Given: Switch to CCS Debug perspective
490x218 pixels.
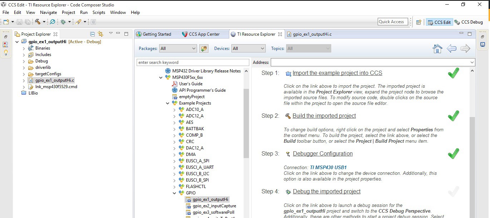Looking at the screenshot, I should click(469, 22).
